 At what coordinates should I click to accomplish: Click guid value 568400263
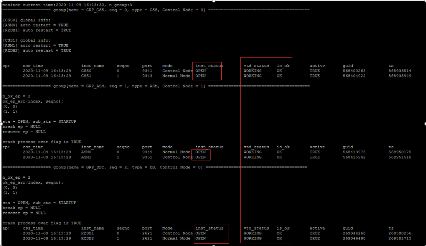(x=354, y=71)
